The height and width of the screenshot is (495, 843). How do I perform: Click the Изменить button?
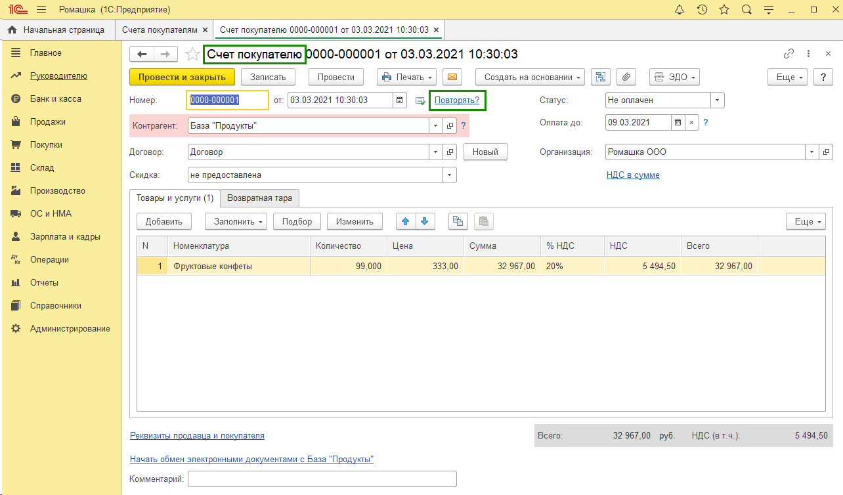pyautogui.click(x=355, y=221)
